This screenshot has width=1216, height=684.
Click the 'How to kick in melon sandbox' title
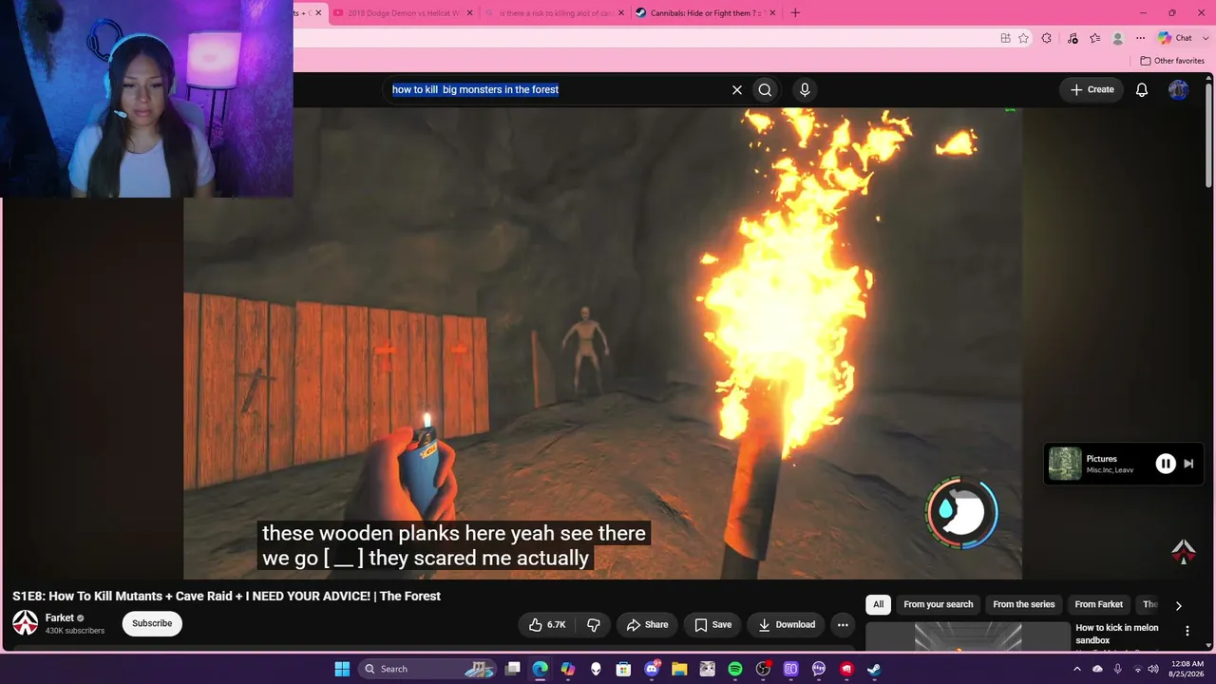1117,634
